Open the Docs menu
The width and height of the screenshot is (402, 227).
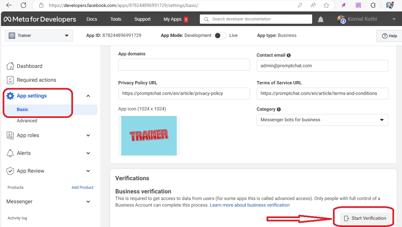coord(91,19)
